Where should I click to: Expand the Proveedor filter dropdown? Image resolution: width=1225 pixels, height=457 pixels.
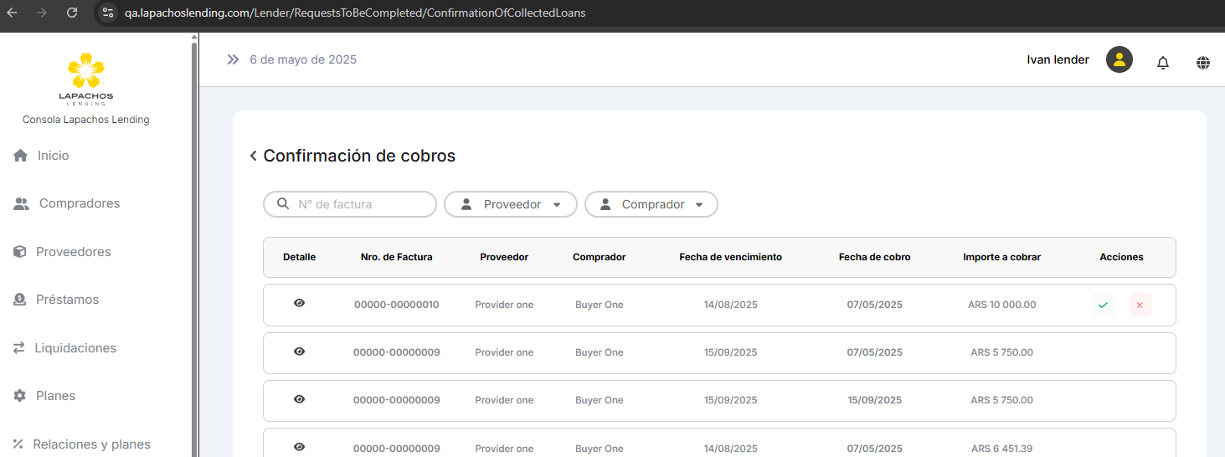click(510, 204)
